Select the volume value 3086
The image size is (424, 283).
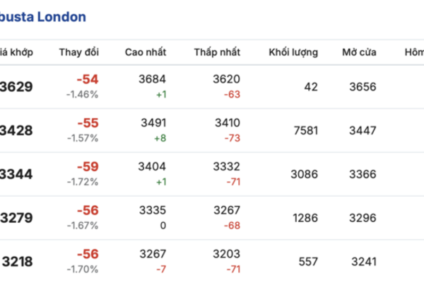pyautogui.click(x=304, y=175)
